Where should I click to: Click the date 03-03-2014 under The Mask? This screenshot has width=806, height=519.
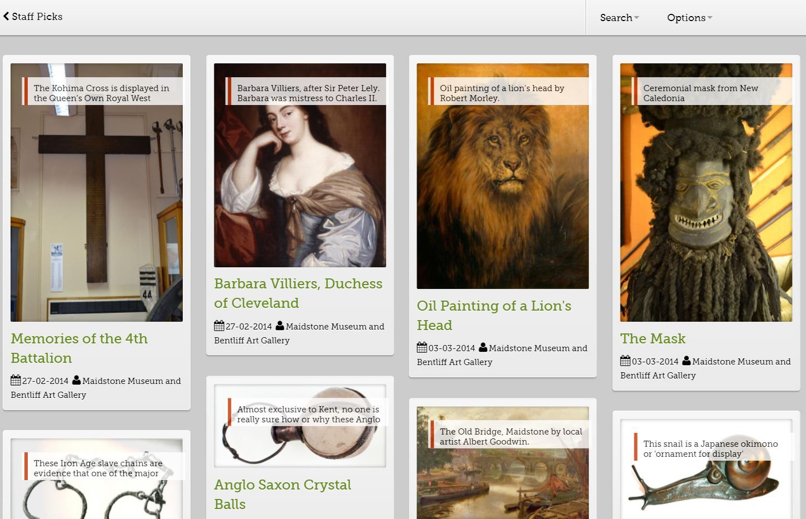click(655, 362)
